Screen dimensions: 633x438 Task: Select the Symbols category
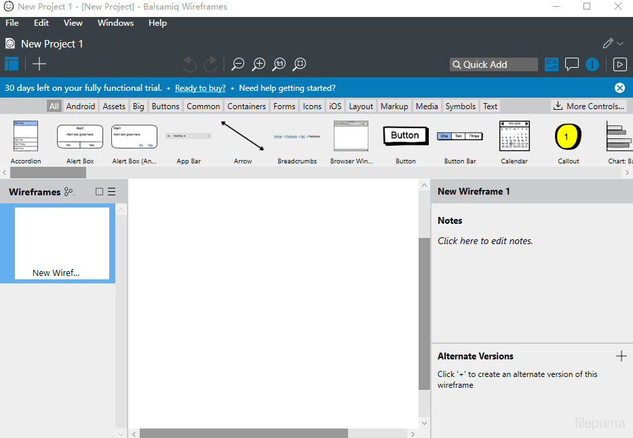tap(460, 106)
